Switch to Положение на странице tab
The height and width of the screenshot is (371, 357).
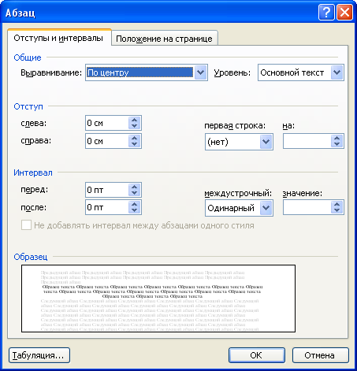click(x=165, y=39)
